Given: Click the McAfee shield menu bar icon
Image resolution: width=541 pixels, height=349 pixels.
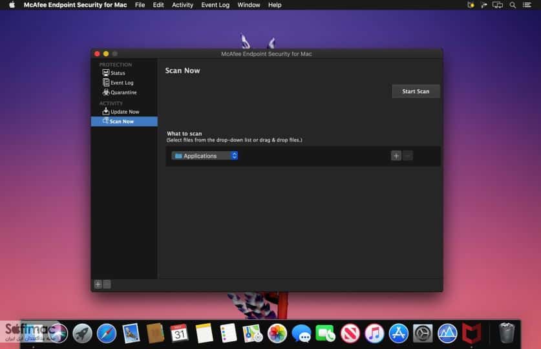Looking at the screenshot, I should pos(471,5).
